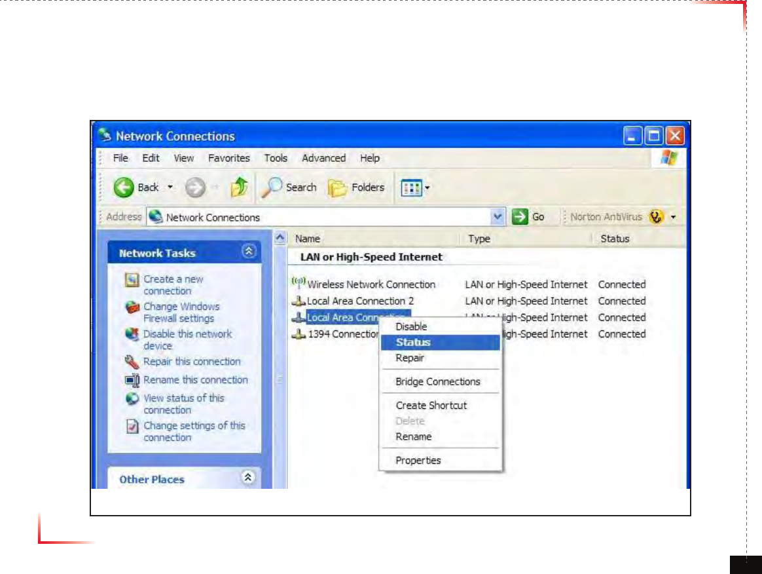Click the Wireless Network Connection antenna icon
This screenshot has height=574, width=762.
[x=299, y=282]
